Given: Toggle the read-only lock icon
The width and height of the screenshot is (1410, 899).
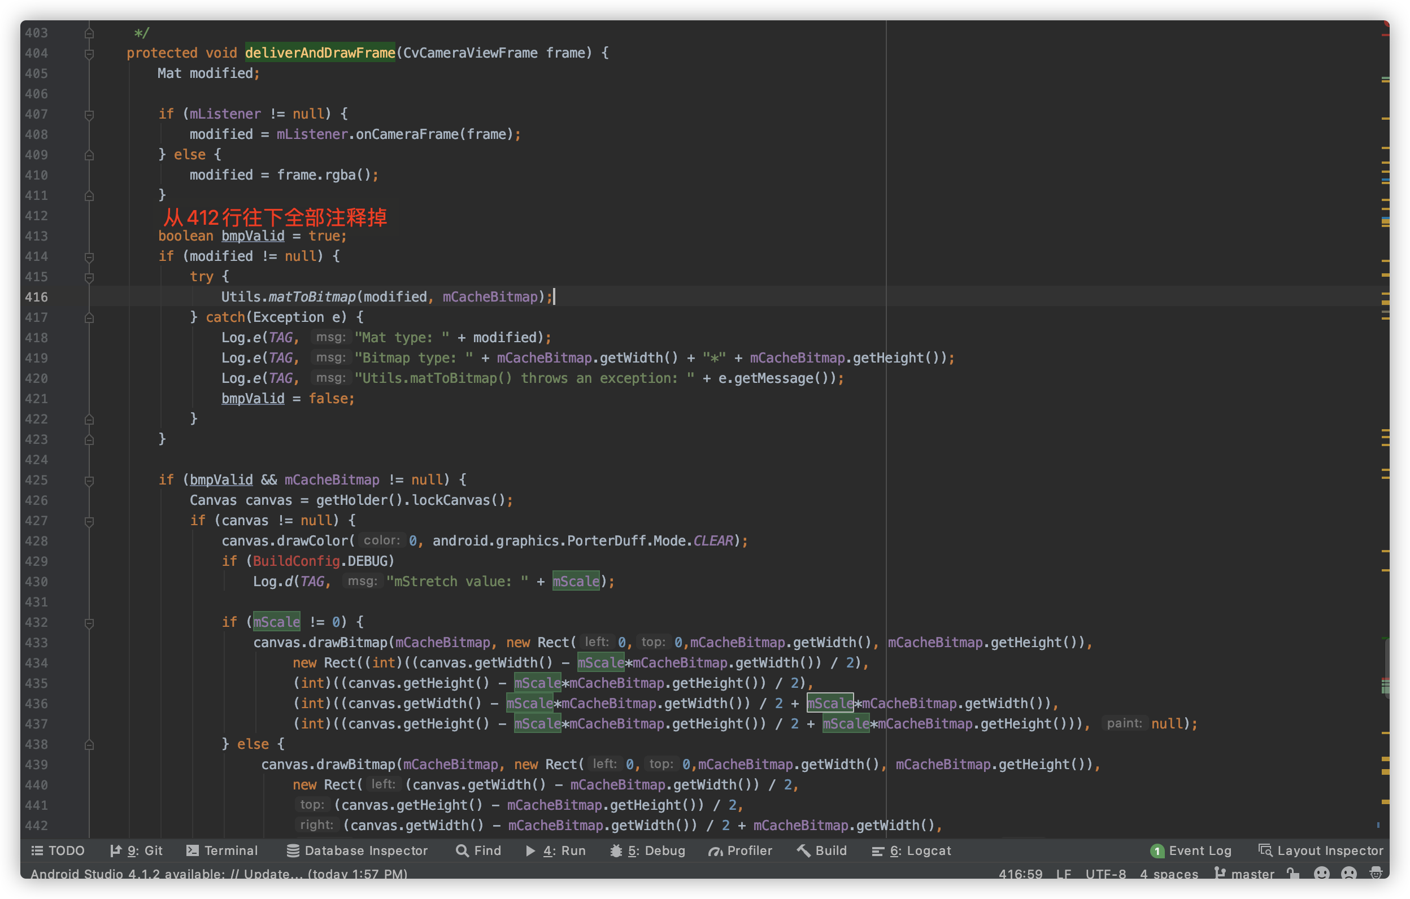Looking at the screenshot, I should coord(1293,873).
